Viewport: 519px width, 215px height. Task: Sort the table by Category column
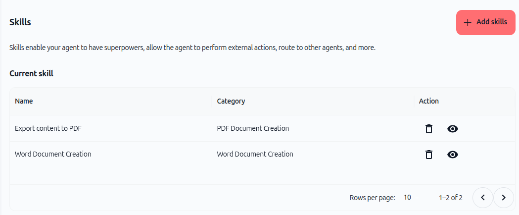pos(231,101)
